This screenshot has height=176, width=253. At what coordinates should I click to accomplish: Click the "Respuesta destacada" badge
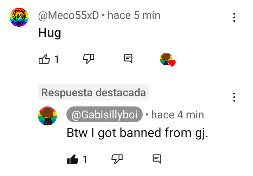93,92
